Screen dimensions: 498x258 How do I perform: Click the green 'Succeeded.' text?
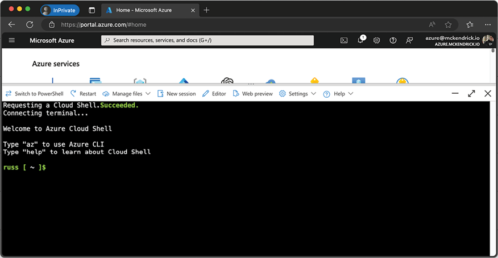[119, 105]
